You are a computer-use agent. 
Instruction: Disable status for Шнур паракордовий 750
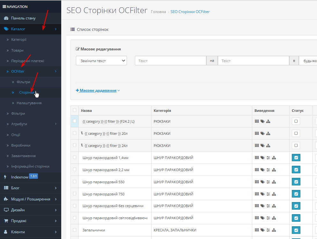click(x=296, y=194)
